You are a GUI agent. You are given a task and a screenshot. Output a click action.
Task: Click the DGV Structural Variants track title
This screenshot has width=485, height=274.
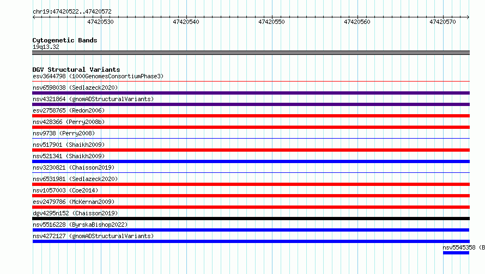coord(76,70)
